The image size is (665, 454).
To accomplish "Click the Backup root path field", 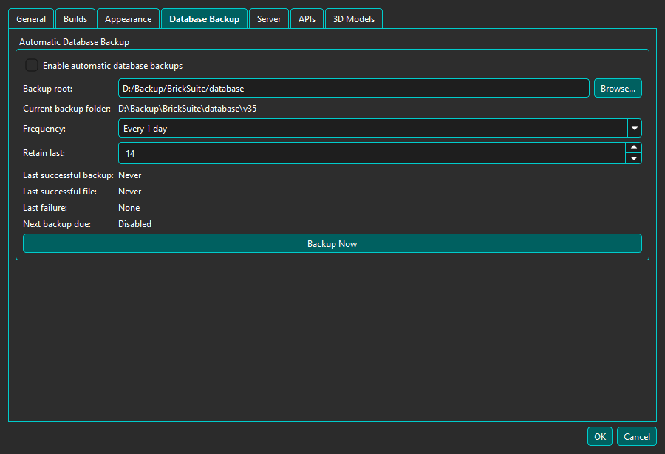I will pyautogui.click(x=354, y=88).
